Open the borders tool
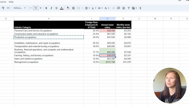 point(73,8)
